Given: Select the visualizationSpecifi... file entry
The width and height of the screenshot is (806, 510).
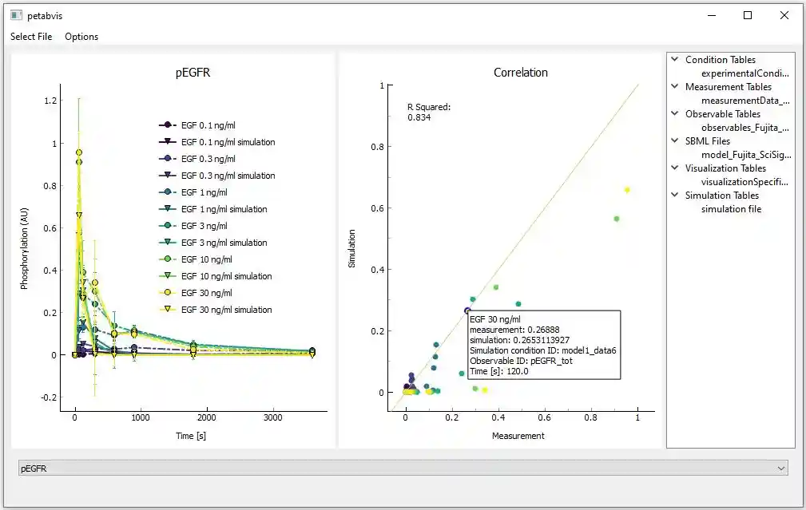Looking at the screenshot, I should click(x=744, y=182).
